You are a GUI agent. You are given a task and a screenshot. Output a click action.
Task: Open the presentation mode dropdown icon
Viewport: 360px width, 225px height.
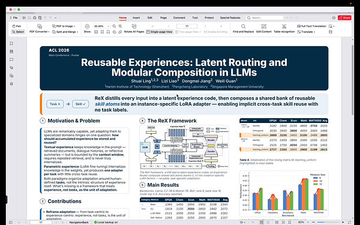[x=331, y=26]
